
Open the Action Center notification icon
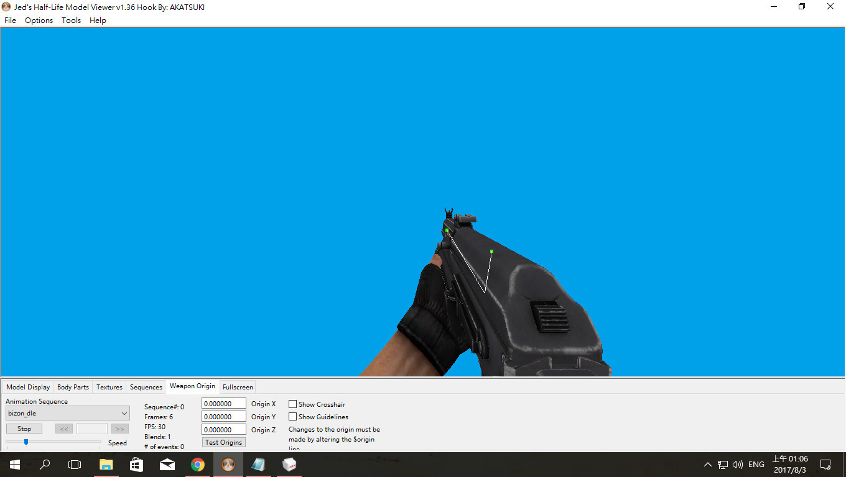(x=825, y=464)
